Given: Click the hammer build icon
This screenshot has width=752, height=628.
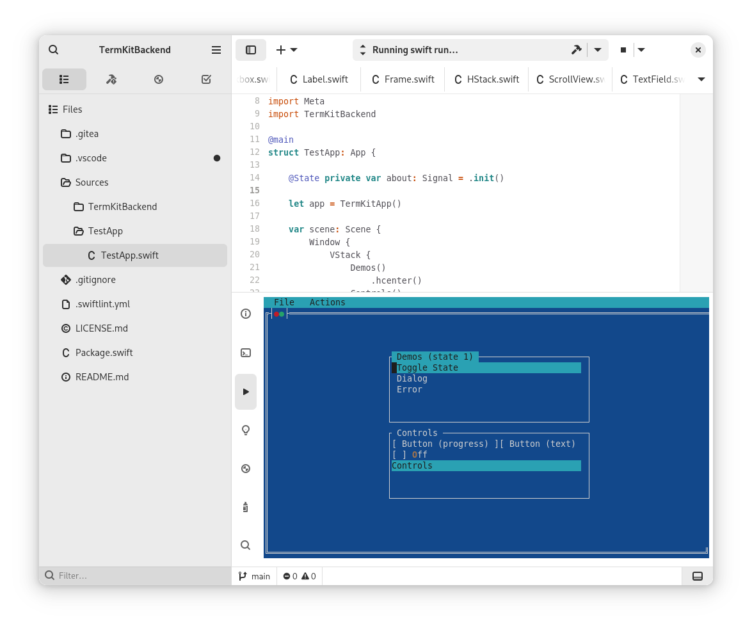Looking at the screenshot, I should (x=576, y=50).
